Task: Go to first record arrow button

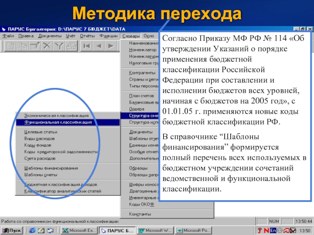Action: 86,46
